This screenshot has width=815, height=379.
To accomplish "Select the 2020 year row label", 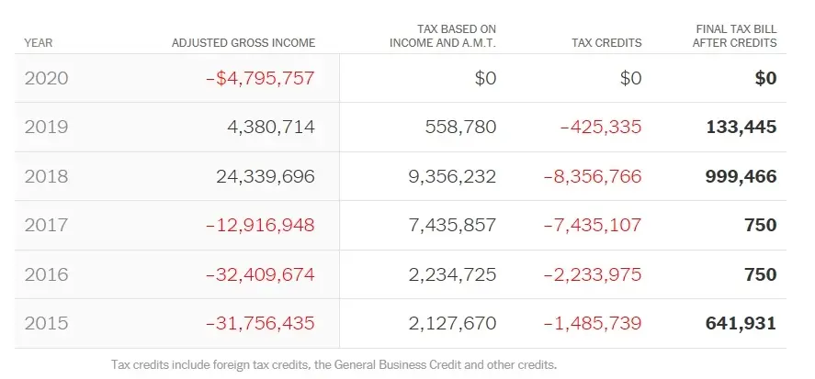I will coord(46,79).
